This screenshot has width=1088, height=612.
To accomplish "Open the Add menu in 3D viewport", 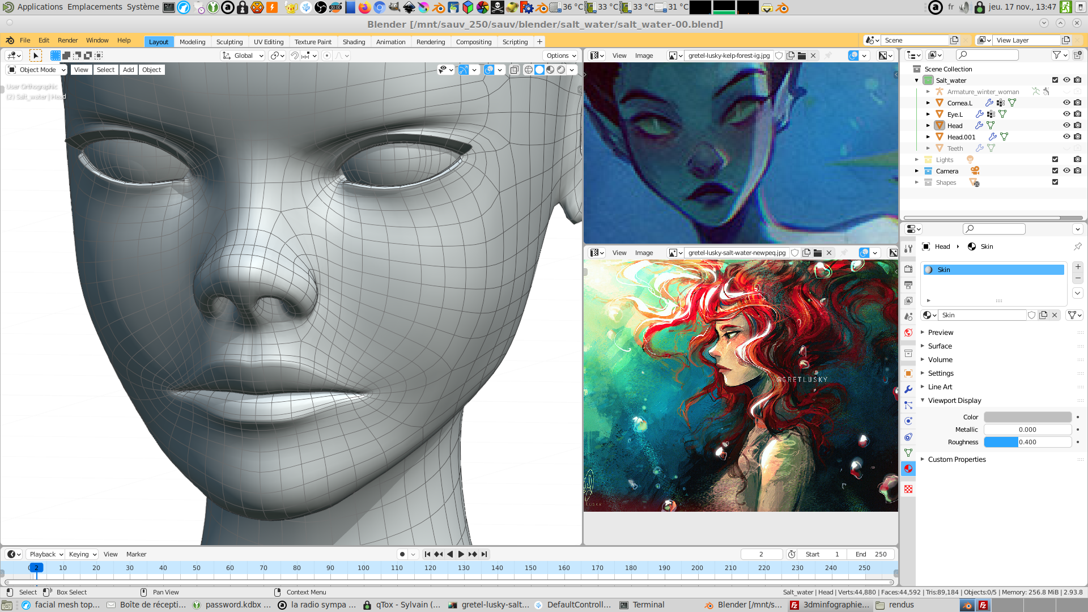I will pos(129,70).
